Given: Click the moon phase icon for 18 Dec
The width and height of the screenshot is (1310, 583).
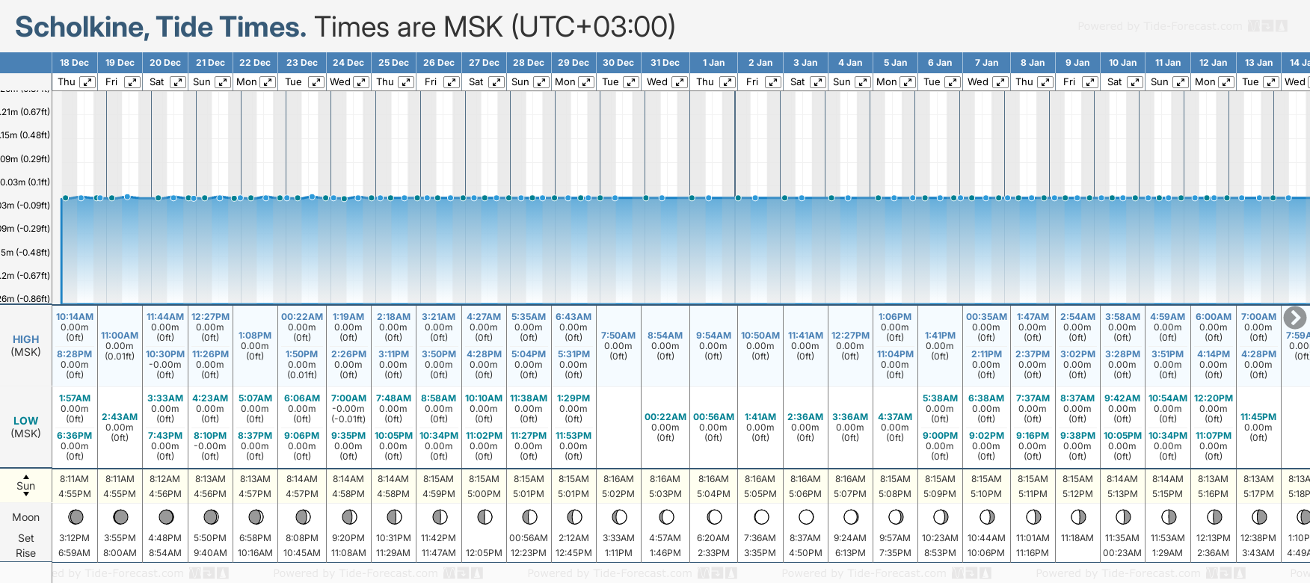Looking at the screenshot, I should tap(75, 516).
